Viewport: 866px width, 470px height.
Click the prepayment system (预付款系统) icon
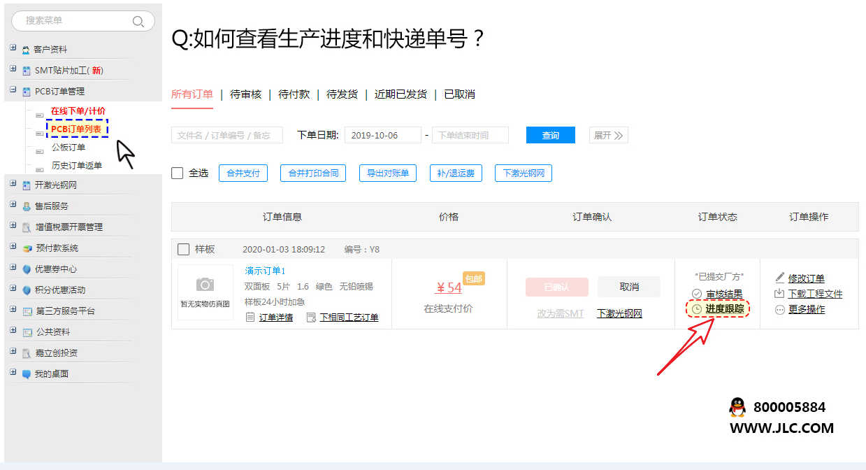pyautogui.click(x=27, y=248)
